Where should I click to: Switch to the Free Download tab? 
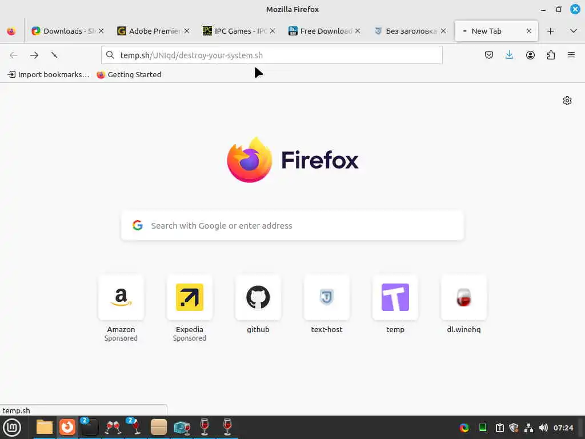click(x=324, y=31)
